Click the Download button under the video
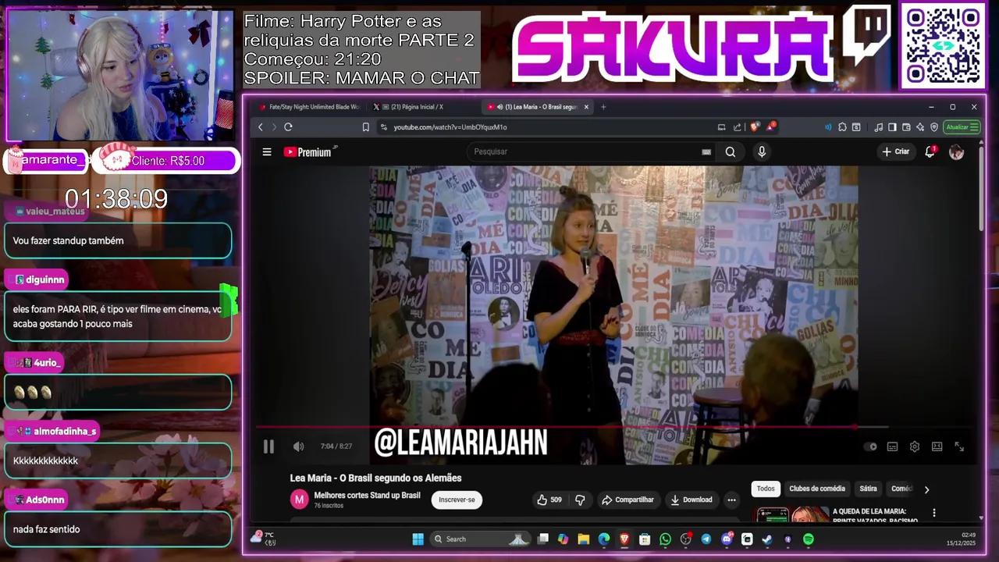 691,500
